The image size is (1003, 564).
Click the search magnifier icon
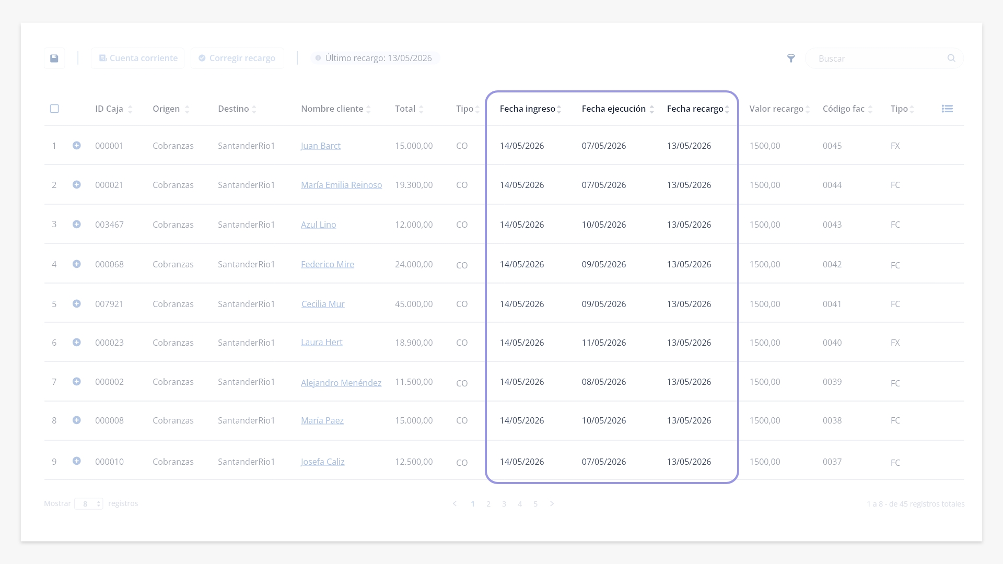tap(951, 58)
